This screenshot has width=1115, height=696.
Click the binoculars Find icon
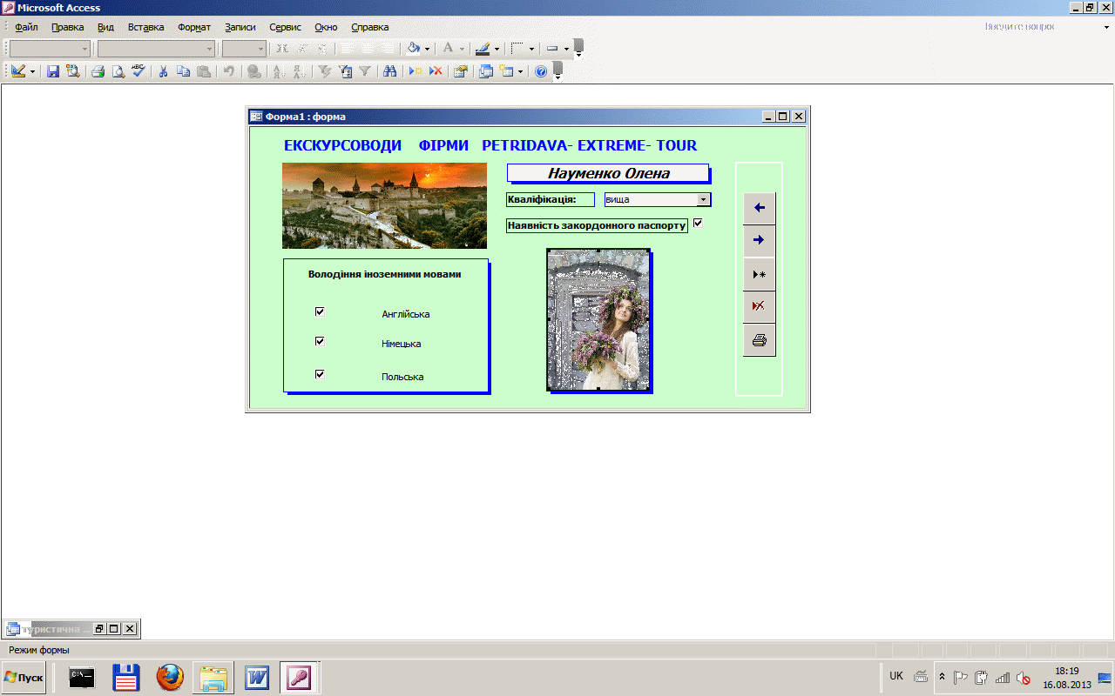coord(390,72)
